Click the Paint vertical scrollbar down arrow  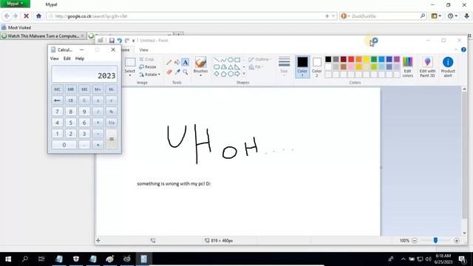(464, 233)
